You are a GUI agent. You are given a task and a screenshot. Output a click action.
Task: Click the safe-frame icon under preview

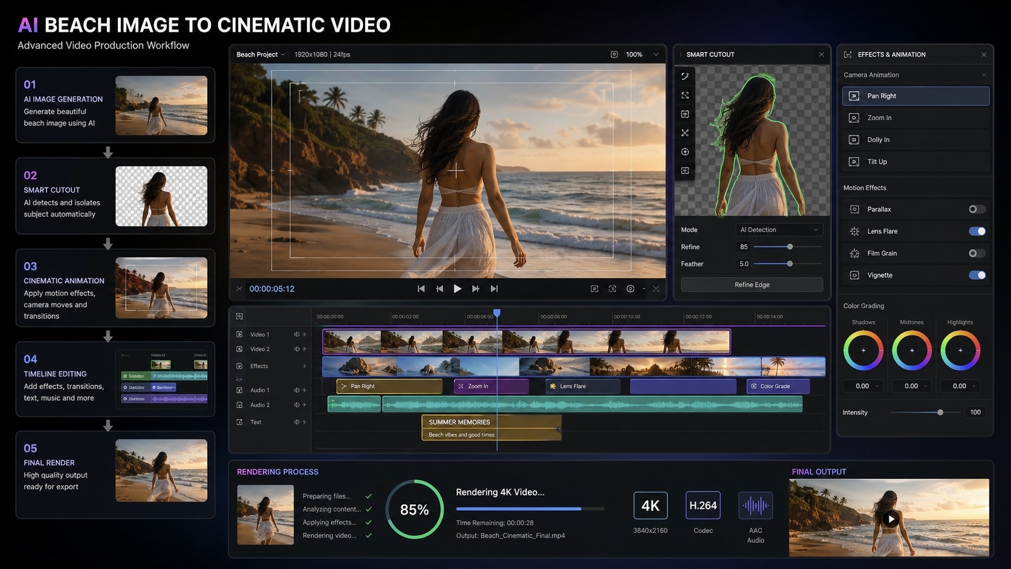pyautogui.click(x=594, y=289)
